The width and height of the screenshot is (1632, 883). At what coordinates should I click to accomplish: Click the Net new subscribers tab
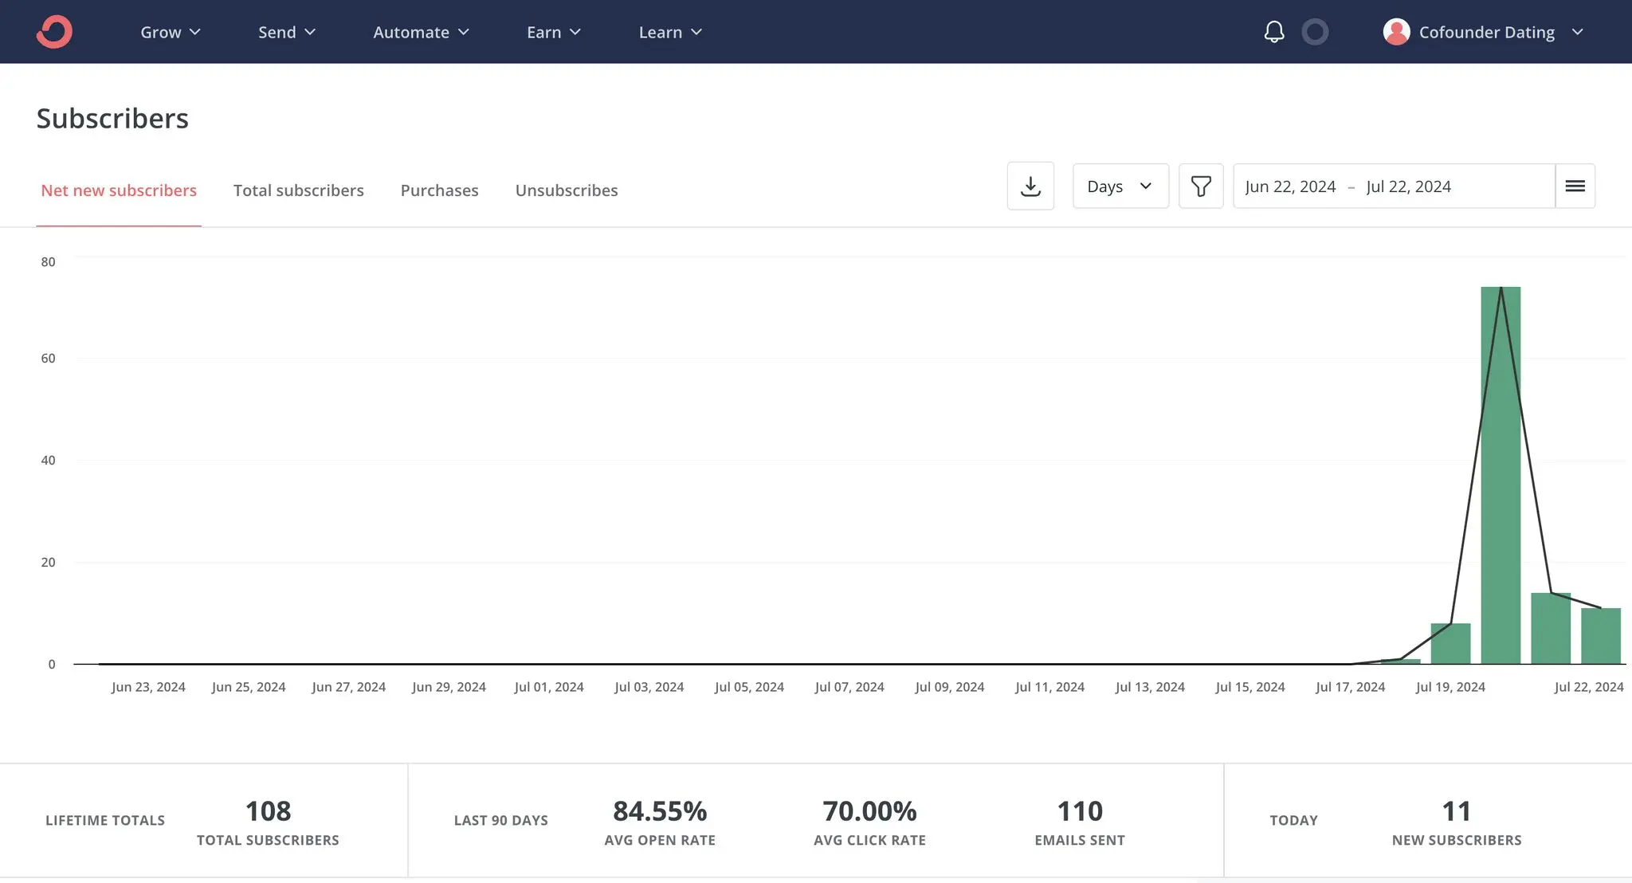click(119, 189)
